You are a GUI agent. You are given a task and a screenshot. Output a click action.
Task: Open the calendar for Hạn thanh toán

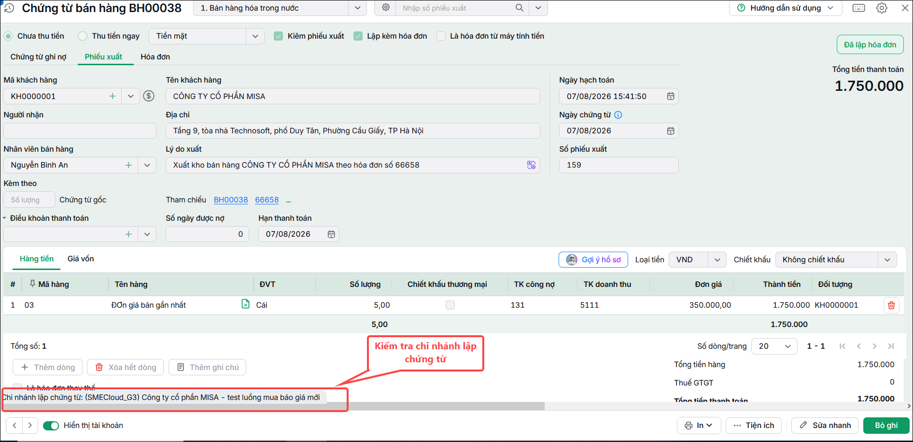pos(331,234)
